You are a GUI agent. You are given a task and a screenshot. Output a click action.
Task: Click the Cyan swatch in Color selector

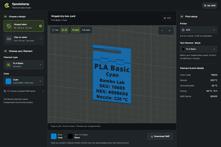pyautogui.click(x=8, y=81)
